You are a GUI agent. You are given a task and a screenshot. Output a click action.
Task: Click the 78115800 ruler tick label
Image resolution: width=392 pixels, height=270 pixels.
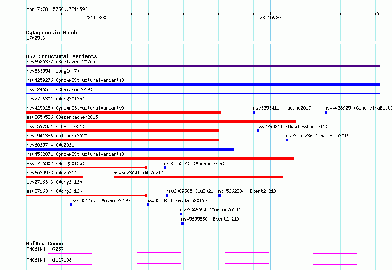coord(96,18)
